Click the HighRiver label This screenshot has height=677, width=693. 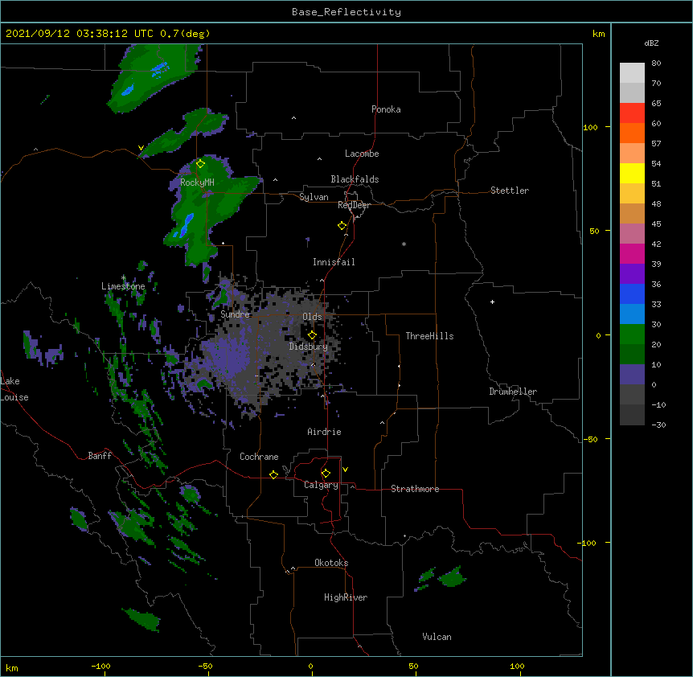point(346,597)
